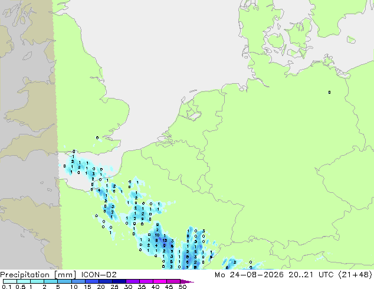This screenshot has width=374, height=289.
Task: Click the '40' legend scale label
Action: [155, 287]
